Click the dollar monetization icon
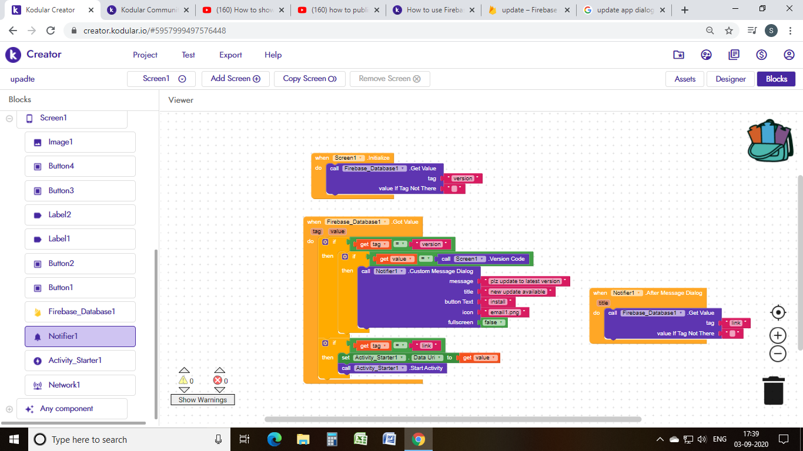803x451 pixels. tap(761, 55)
